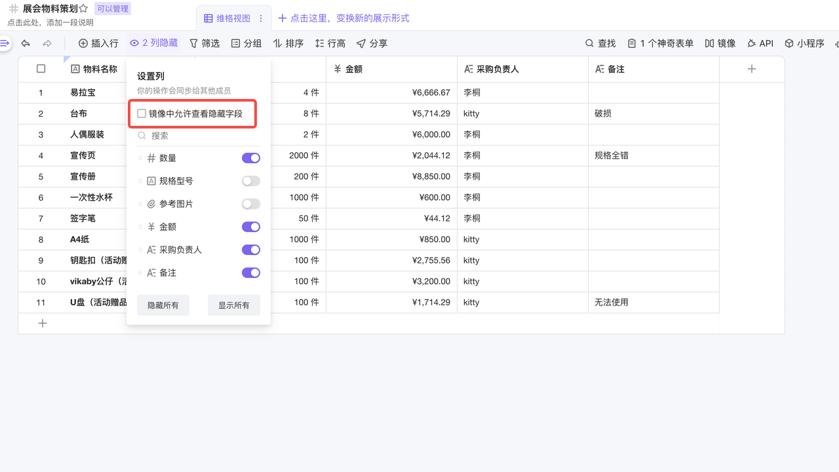The image size is (839, 472).
Task: Expand the left sidebar toggle
Action: pos(5,43)
